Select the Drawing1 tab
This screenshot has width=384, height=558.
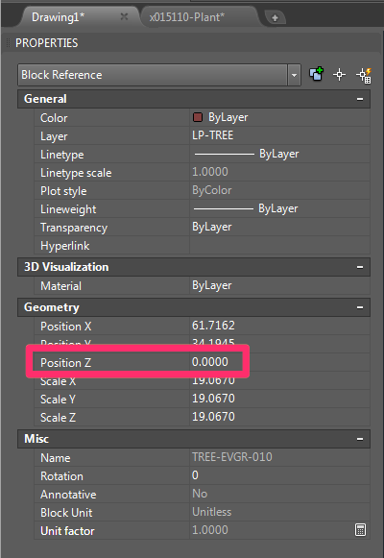59,17
